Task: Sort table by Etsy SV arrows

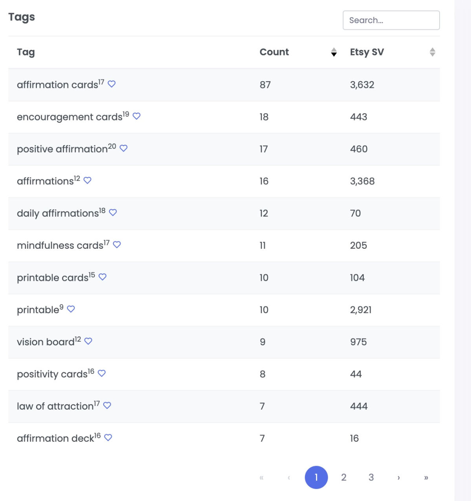Action: tap(432, 52)
